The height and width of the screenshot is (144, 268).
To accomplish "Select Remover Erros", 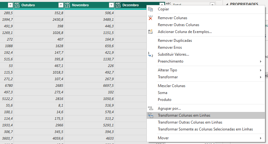I will click(x=206, y=47).
